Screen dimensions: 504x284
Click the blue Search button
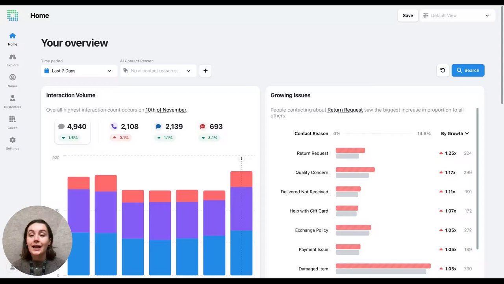pyautogui.click(x=468, y=70)
